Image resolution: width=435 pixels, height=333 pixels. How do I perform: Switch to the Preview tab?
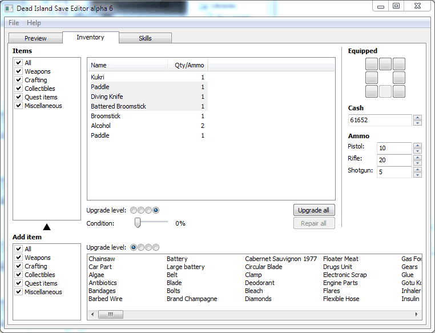point(35,38)
